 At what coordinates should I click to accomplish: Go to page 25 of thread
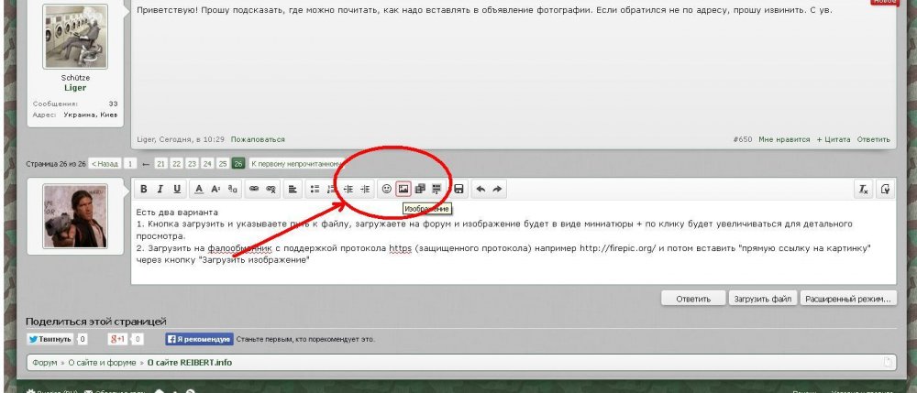223,163
